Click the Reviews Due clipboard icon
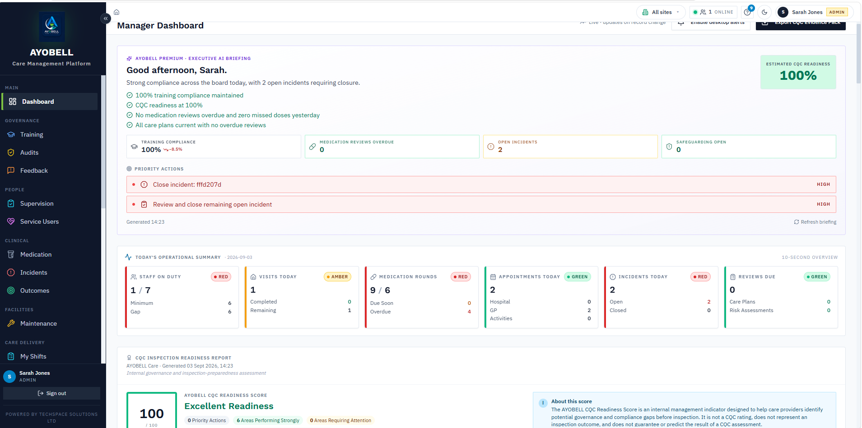The image size is (862, 428). pyautogui.click(x=733, y=277)
